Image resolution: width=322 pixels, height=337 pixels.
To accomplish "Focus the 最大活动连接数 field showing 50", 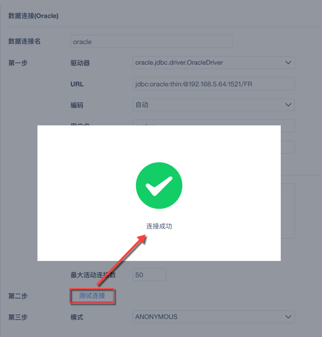I will pos(149,275).
